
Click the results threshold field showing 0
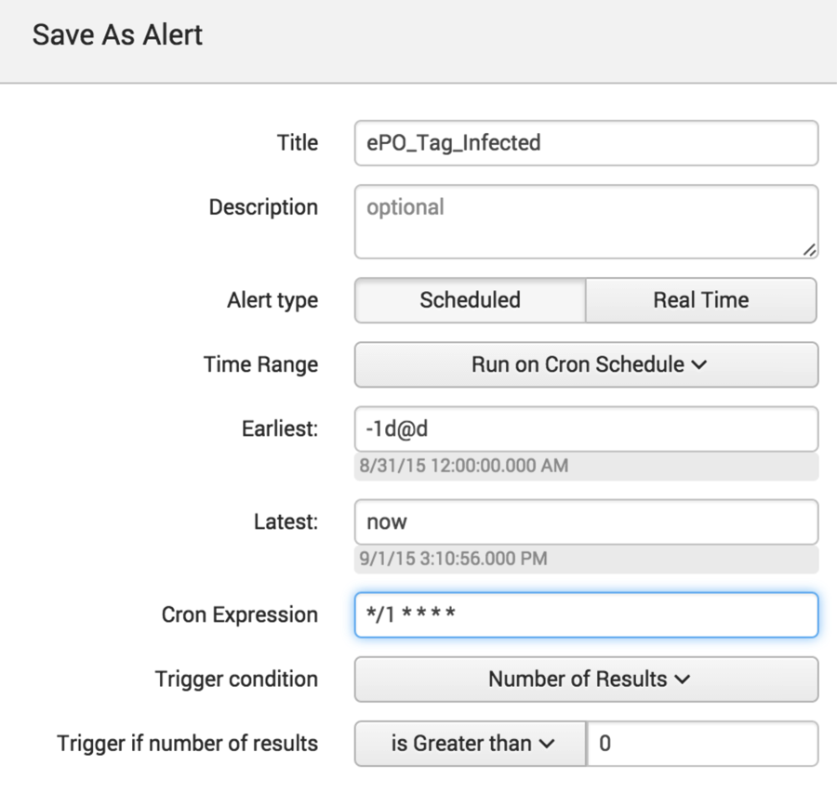(702, 744)
